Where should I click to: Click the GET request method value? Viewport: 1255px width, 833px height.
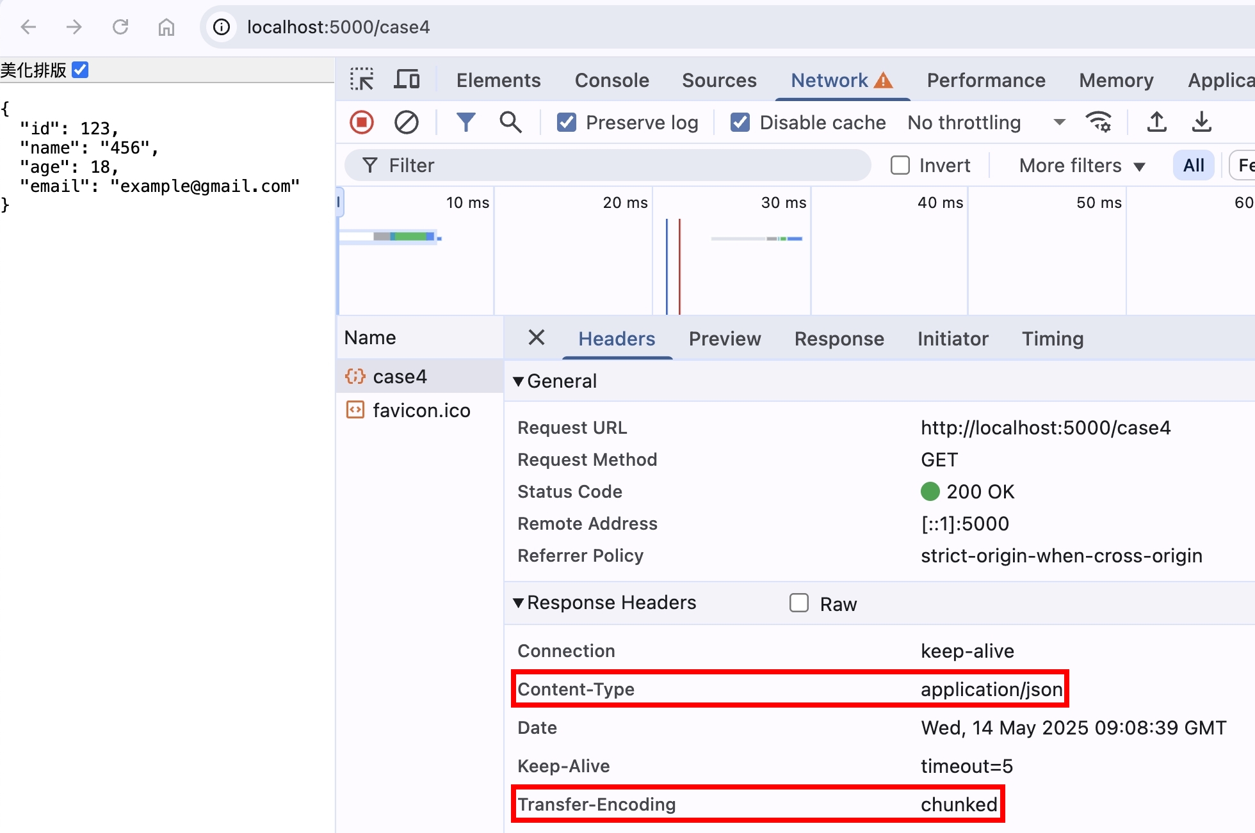pos(939,459)
